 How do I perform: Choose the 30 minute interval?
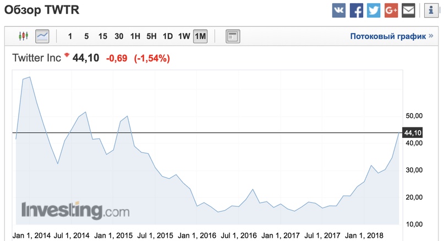point(119,36)
